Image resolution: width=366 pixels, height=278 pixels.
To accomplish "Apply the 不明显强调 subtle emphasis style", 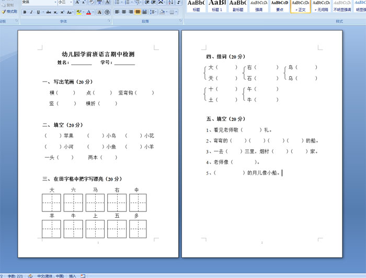I will click(342, 6).
